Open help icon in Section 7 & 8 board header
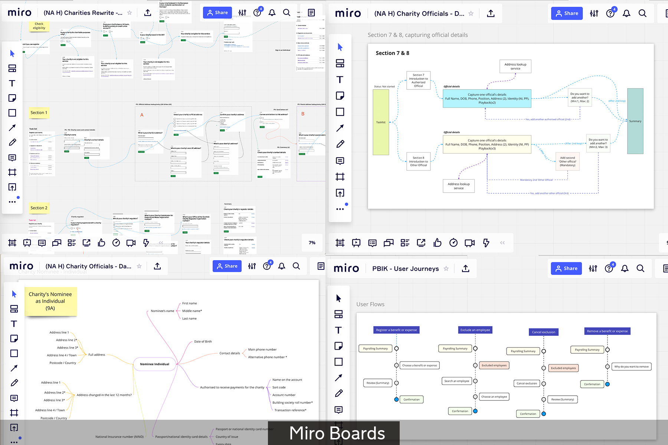Image resolution: width=668 pixels, height=445 pixels. tap(610, 13)
